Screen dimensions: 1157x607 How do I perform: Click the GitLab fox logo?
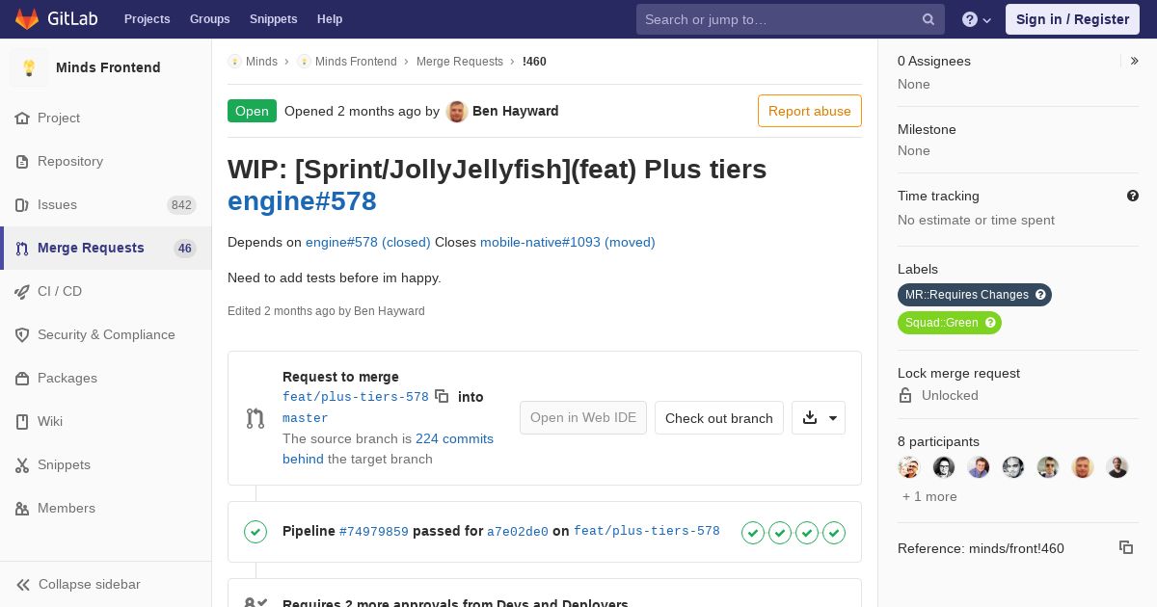point(27,18)
